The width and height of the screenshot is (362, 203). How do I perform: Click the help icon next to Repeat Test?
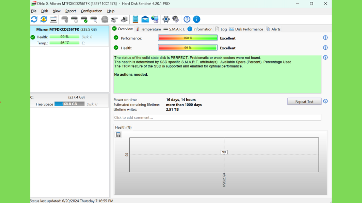coord(325,101)
